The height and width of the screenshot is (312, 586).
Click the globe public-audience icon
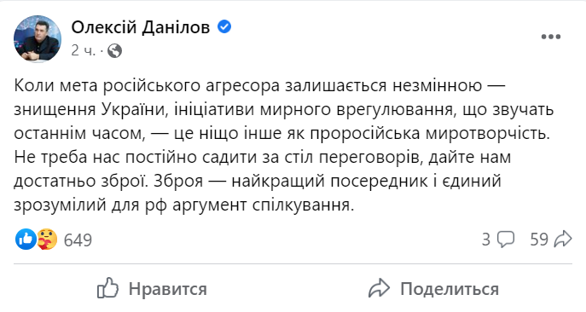pyautogui.click(x=115, y=51)
